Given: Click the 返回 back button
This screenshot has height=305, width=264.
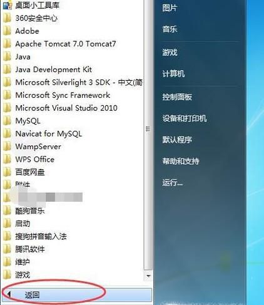Looking at the screenshot, I should [x=77, y=295].
